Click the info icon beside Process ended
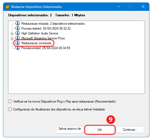 click(18, 48)
